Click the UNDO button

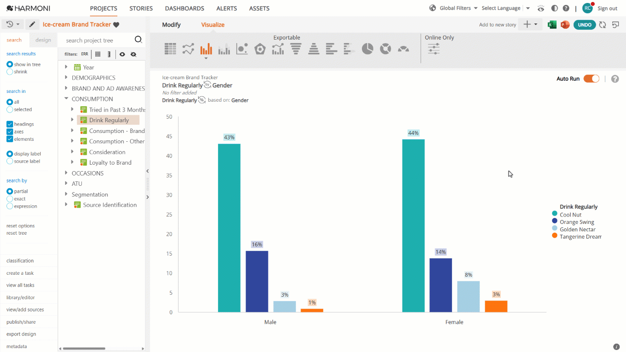584,24
